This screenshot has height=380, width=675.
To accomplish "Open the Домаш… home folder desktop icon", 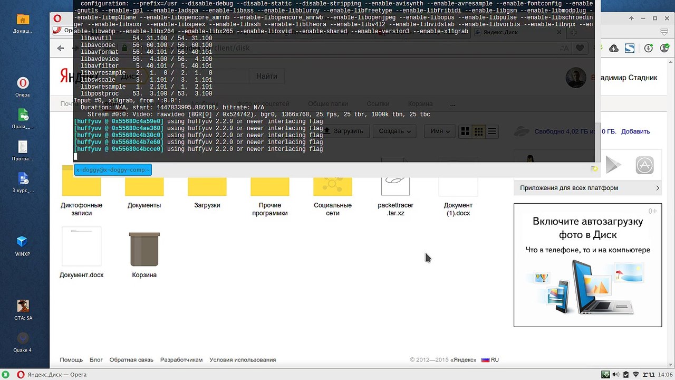I will (23, 23).
